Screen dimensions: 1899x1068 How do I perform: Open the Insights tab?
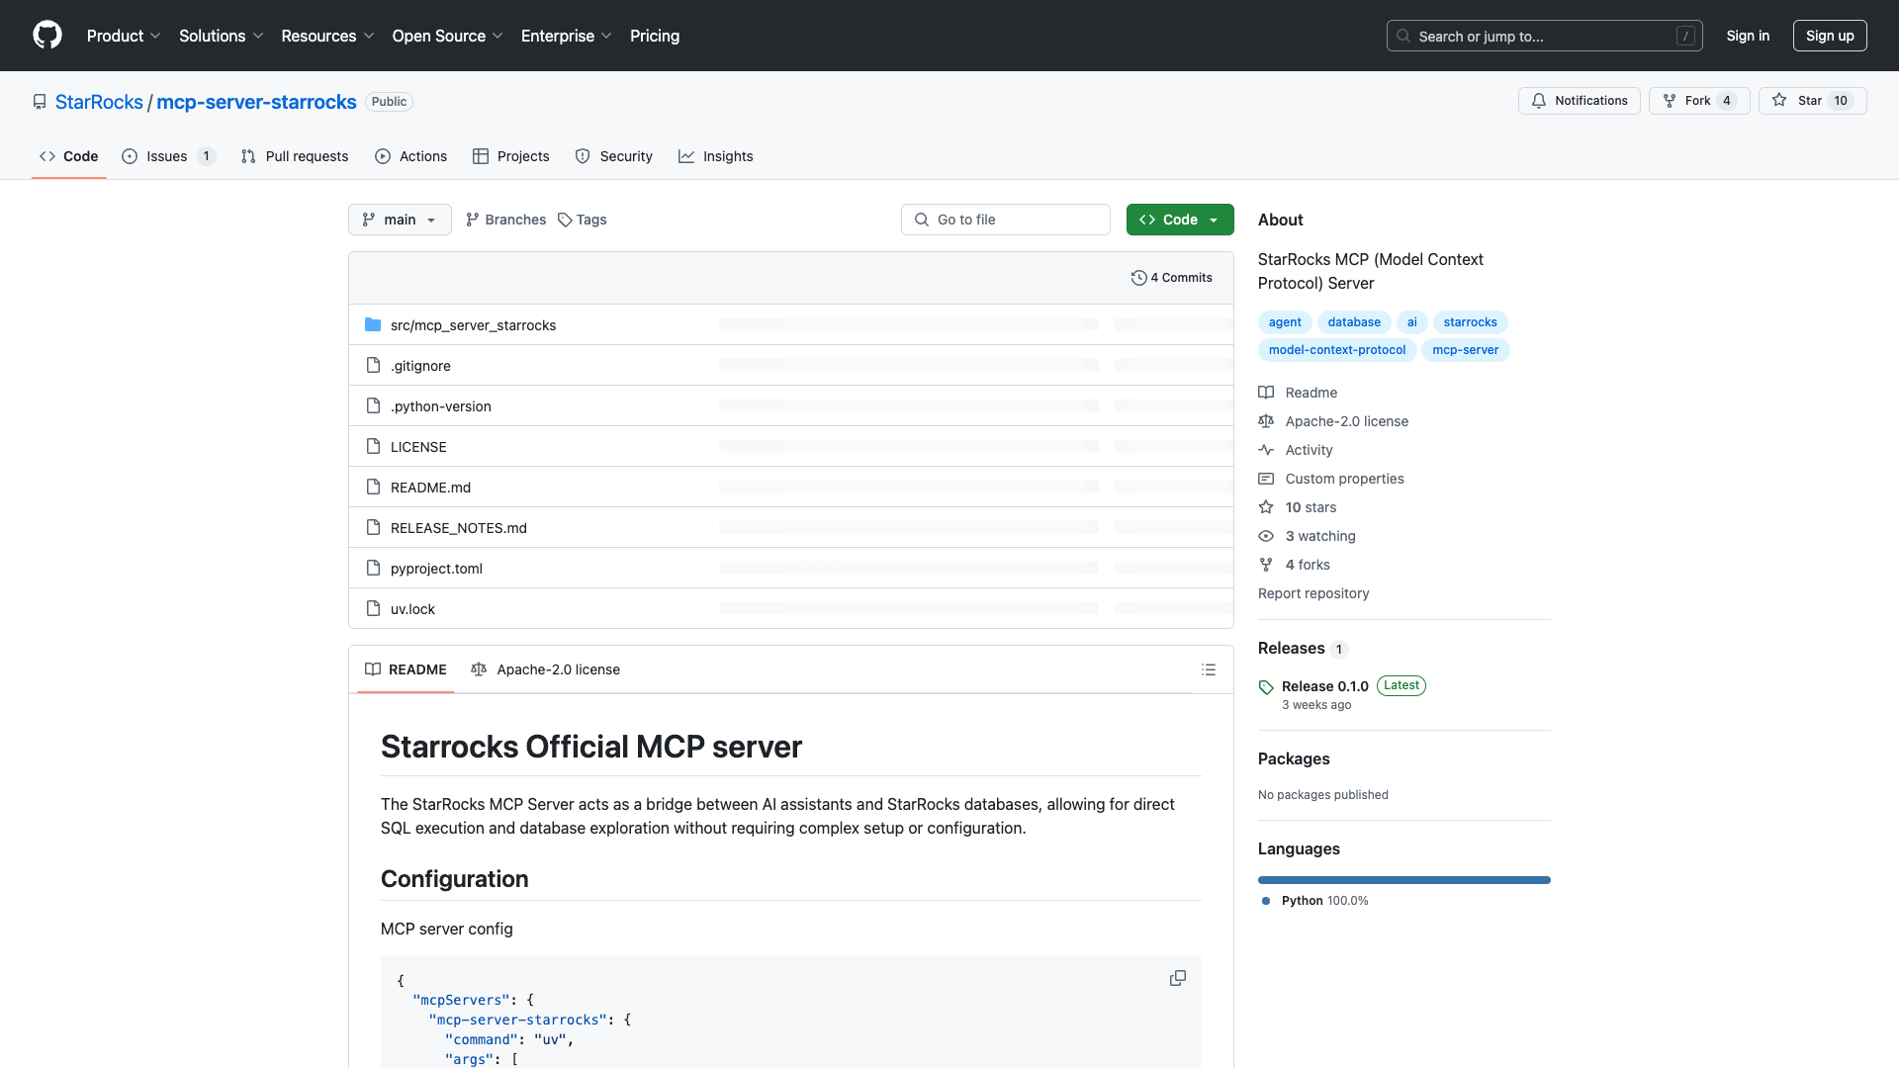point(716,156)
